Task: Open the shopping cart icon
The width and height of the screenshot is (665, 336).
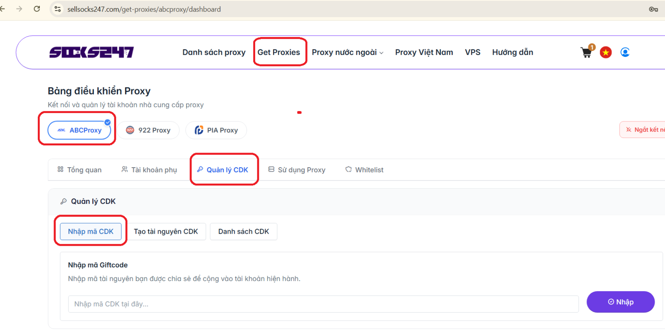Action: pos(586,53)
